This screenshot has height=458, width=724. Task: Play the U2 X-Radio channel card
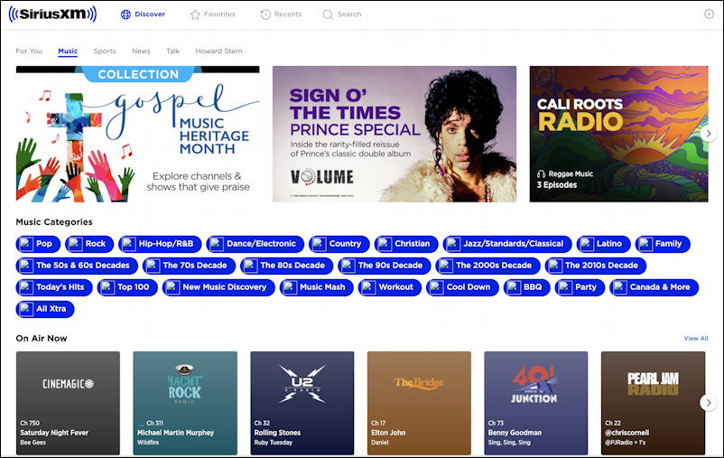302,403
